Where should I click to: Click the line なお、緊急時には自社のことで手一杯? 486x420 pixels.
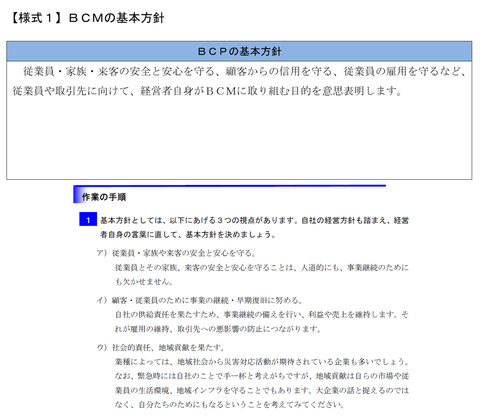tap(262, 376)
